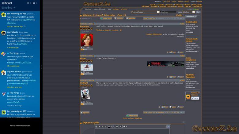Collapse the 'Réponse rapide' panel
239x134 pixels.
184,122
